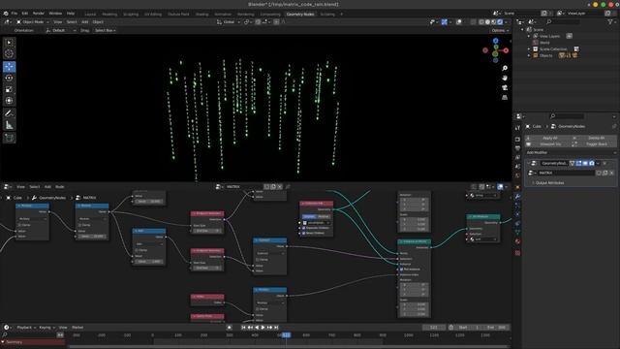Expand the Objects row in outliner

[529, 55]
